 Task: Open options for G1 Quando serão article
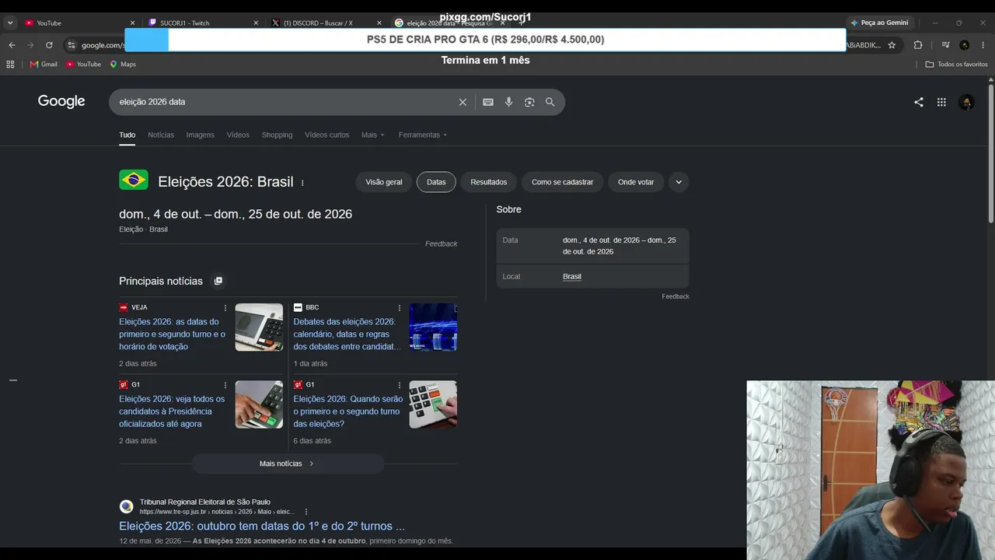click(400, 385)
